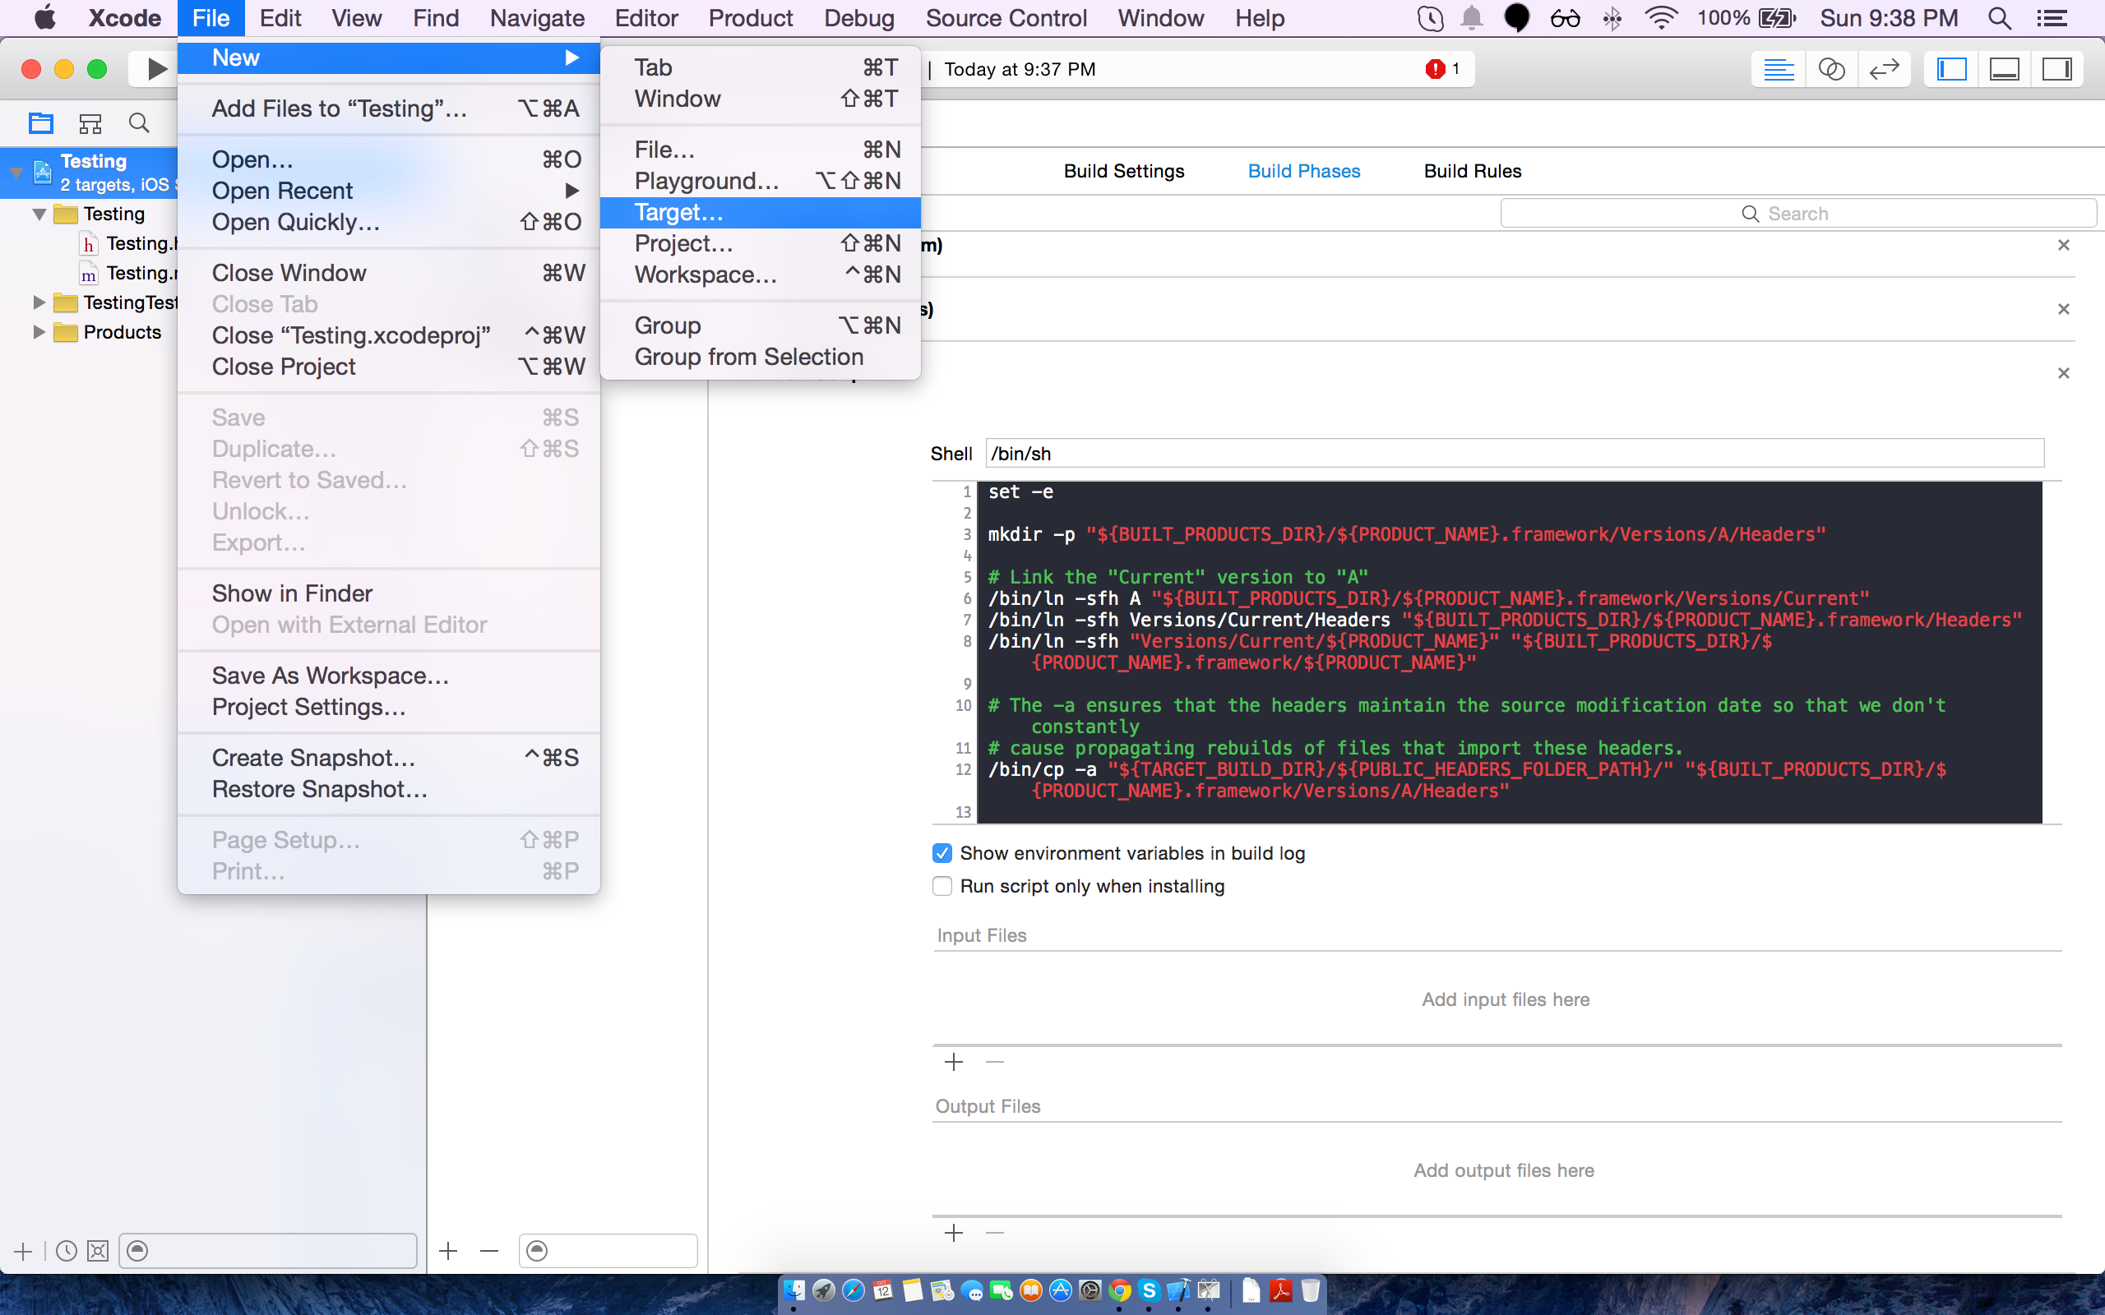Open the Build Settings tab
Image resolution: width=2105 pixels, height=1315 pixels.
1124,171
